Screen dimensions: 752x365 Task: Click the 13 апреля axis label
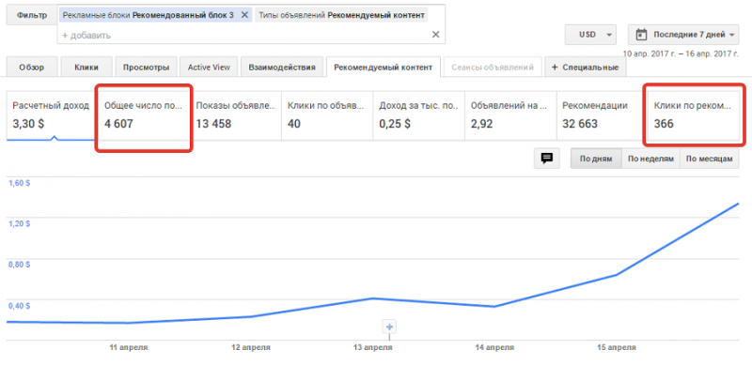(371, 347)
